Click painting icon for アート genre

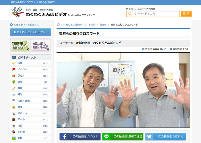pos(14,119)
